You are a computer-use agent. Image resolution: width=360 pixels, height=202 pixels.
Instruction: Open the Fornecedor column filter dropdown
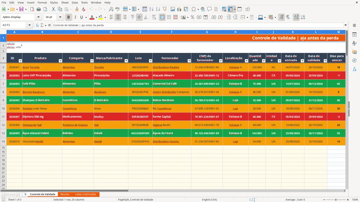(189, 61)
